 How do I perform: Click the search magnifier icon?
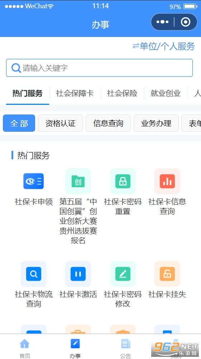click(16, 68)
